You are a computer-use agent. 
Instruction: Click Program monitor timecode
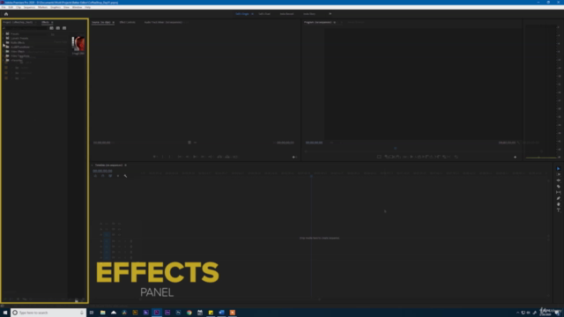[314, 143]
